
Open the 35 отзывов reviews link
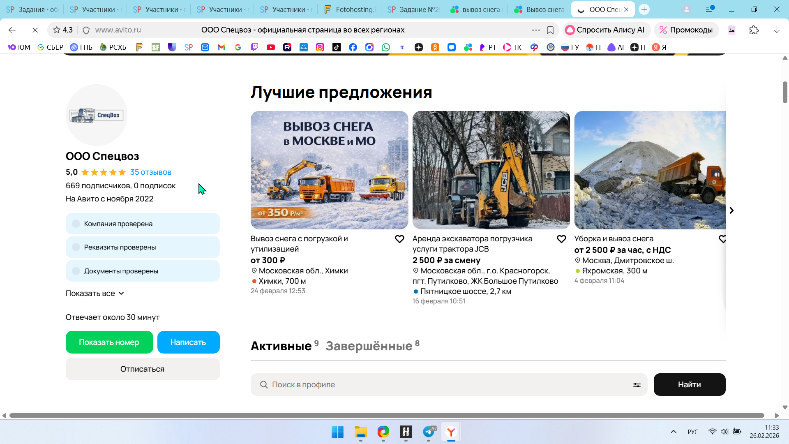tap(150, 172)
